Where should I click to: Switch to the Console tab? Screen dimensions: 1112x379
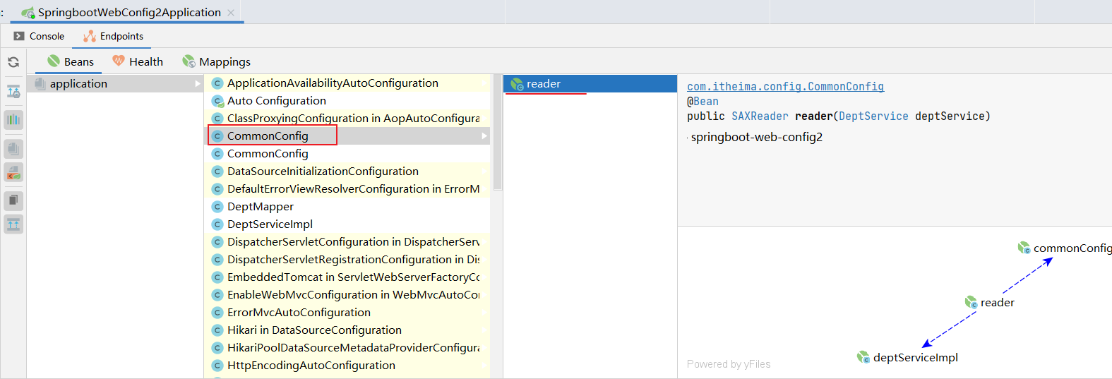(x=40, y=36)
